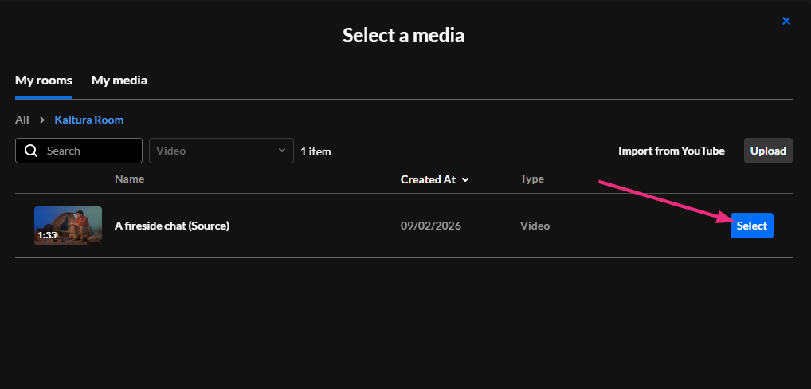Go back to the All breadcrumb

[x=22, y=120]
